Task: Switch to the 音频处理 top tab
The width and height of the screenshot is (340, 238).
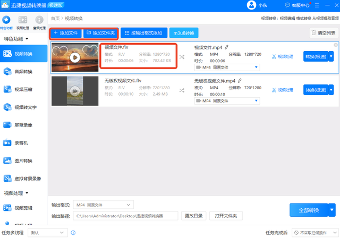Action: 39,22
